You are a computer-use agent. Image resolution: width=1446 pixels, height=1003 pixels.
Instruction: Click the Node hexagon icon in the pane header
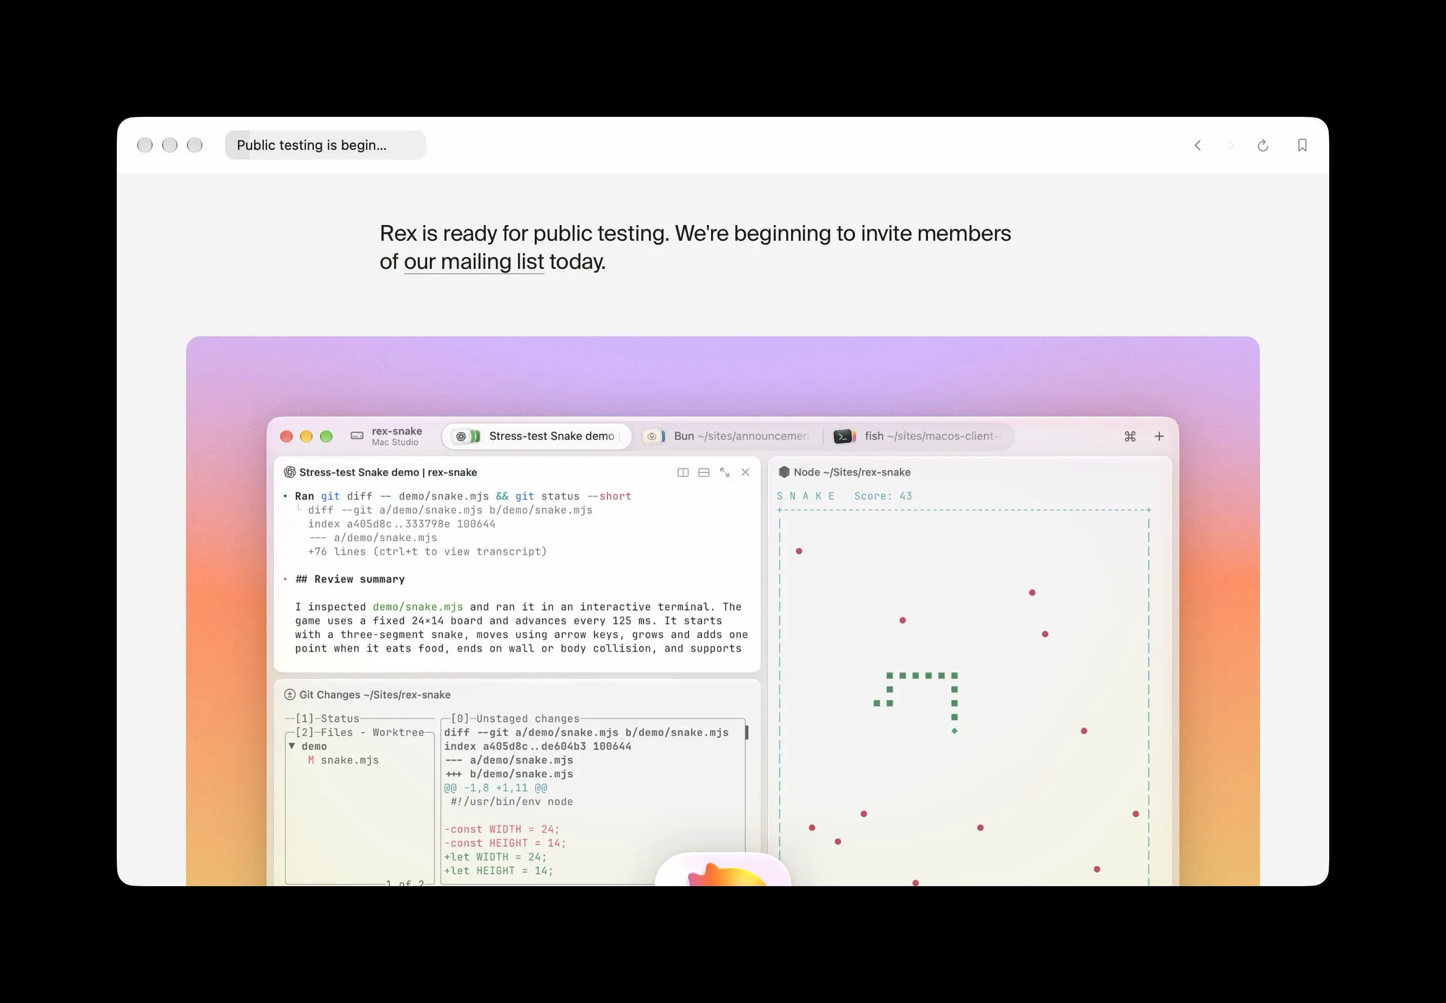(784, 472)
